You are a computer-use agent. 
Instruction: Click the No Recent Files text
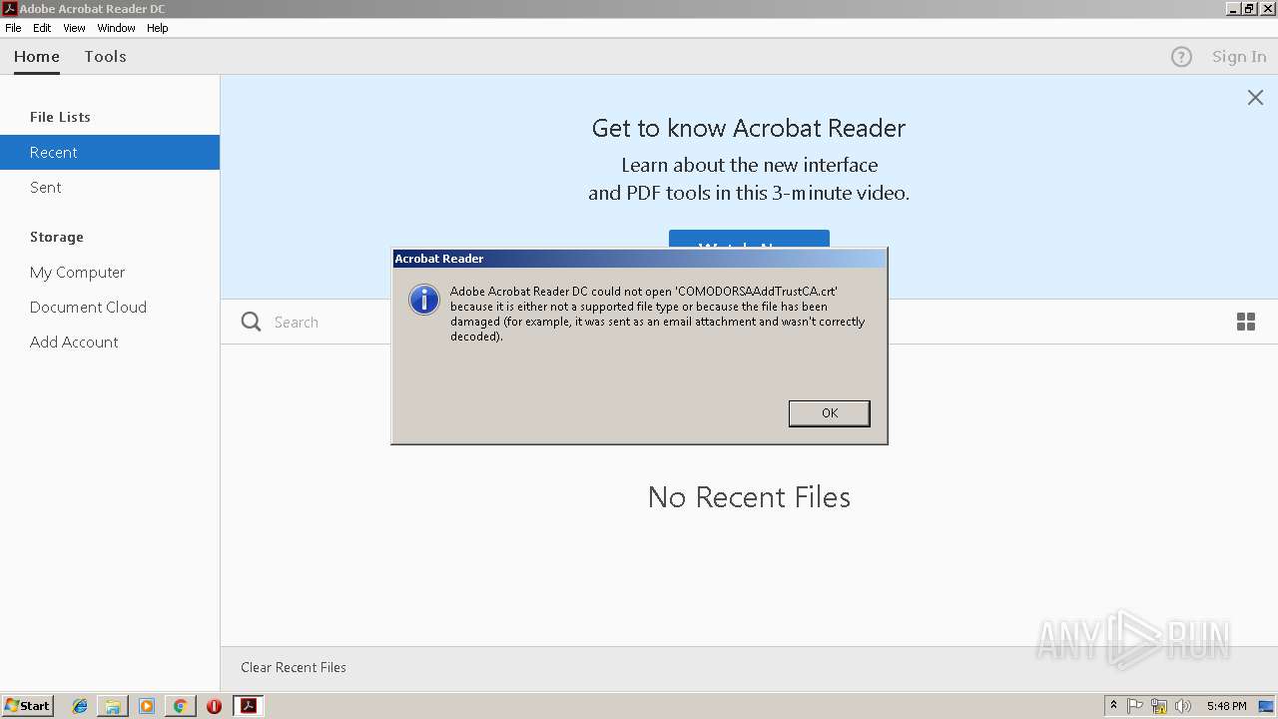click(x=749, y=497)
